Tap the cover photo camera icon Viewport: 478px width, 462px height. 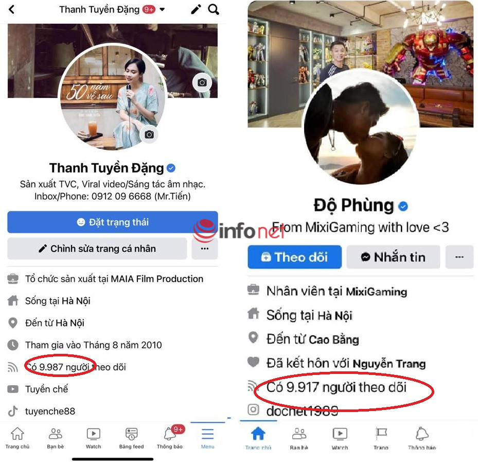click(202, 82)
